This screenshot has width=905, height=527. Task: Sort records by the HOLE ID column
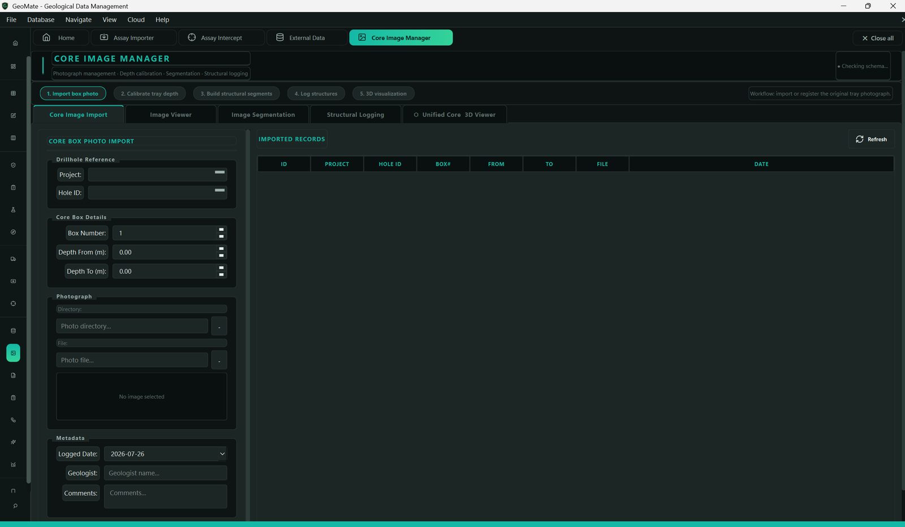point(390,164)
